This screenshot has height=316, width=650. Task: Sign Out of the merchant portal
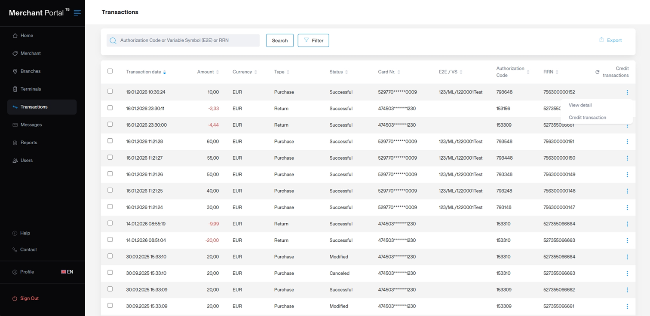29,298
